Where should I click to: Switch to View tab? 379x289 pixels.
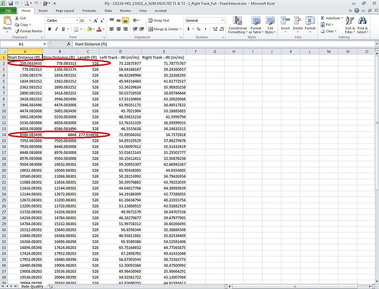[143, 11]
